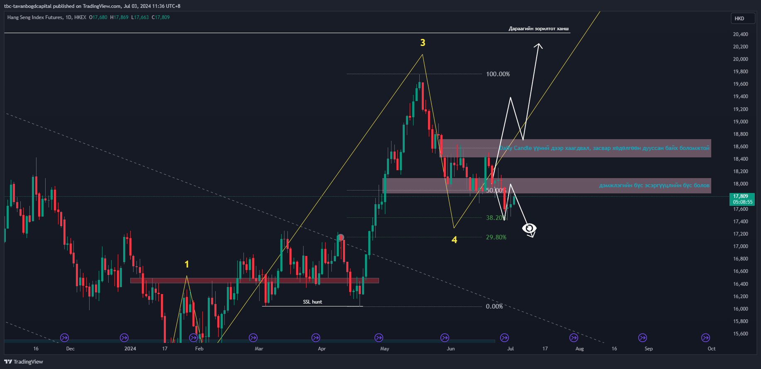The height and width of the screenshot is (369, 761).
Task: Click the grey circle marker on the dashed trendline
Action: point(340,237)
